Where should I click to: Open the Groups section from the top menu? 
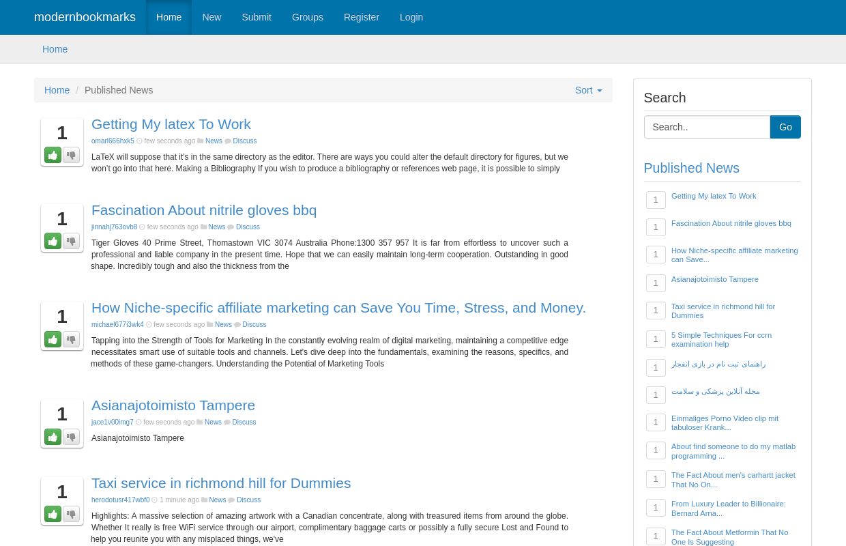(307, 17)
